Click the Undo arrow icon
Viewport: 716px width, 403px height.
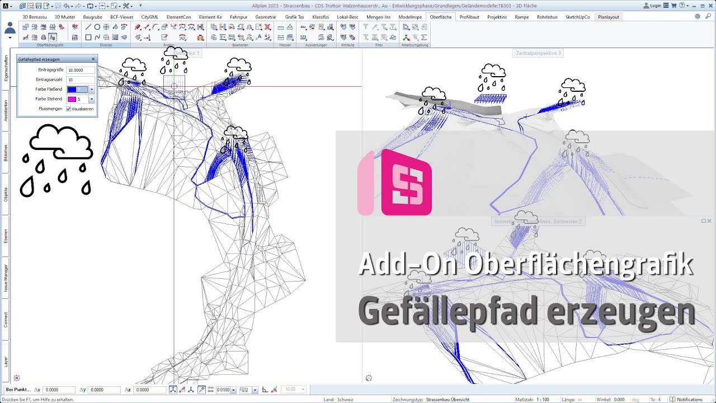(66, 6)
